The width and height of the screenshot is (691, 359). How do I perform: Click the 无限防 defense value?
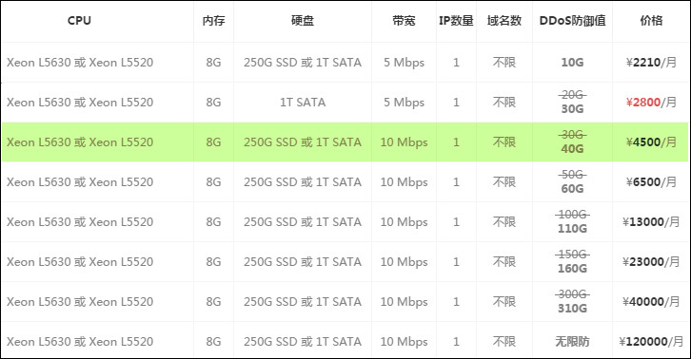[x=572, y=341]
